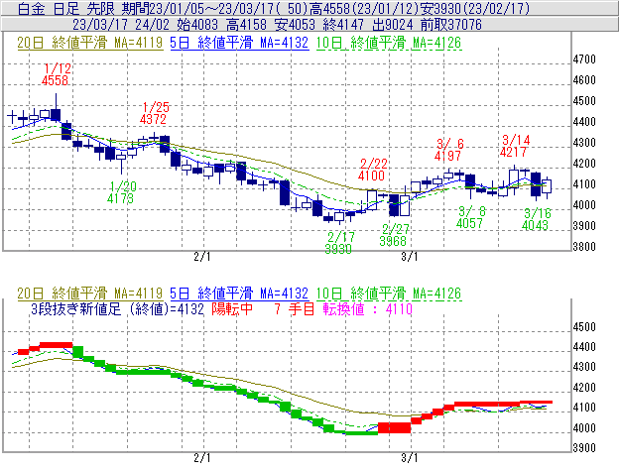This screenshot has height=471, width=619.
Task: Click the 1/12 4558 high label
Action: pyautogui.click(x=57, y=74)
